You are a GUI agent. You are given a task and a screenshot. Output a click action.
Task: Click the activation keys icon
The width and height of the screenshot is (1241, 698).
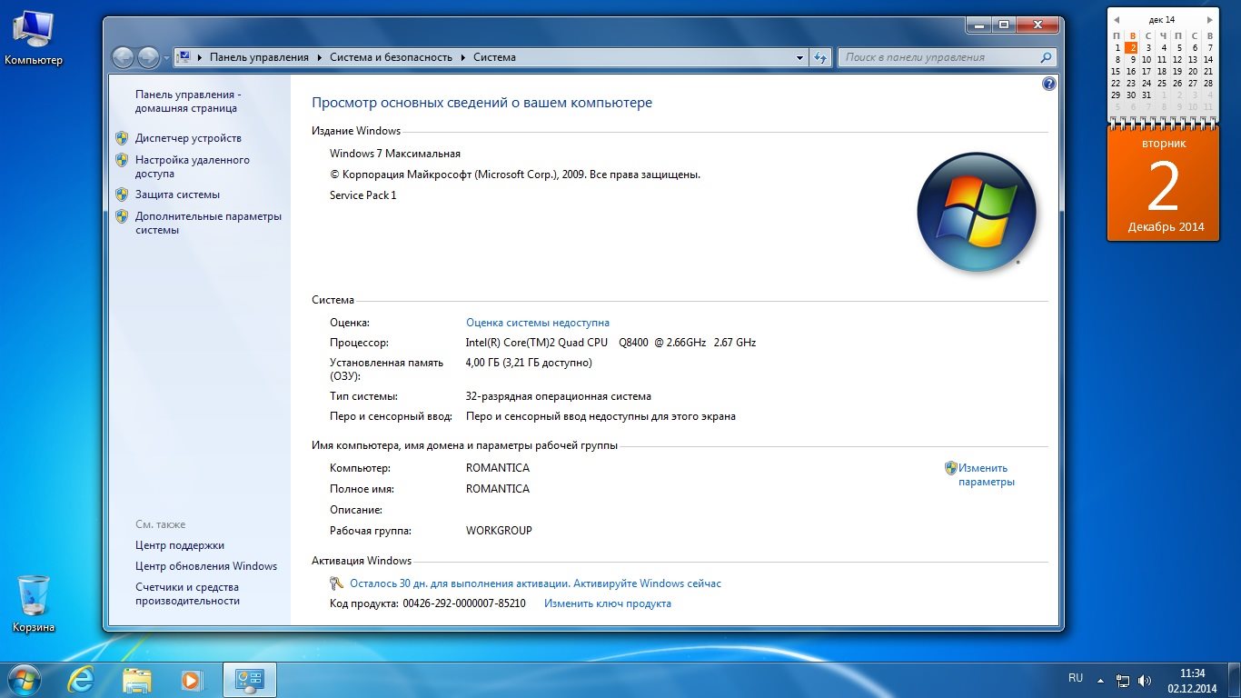coord(337,583)
